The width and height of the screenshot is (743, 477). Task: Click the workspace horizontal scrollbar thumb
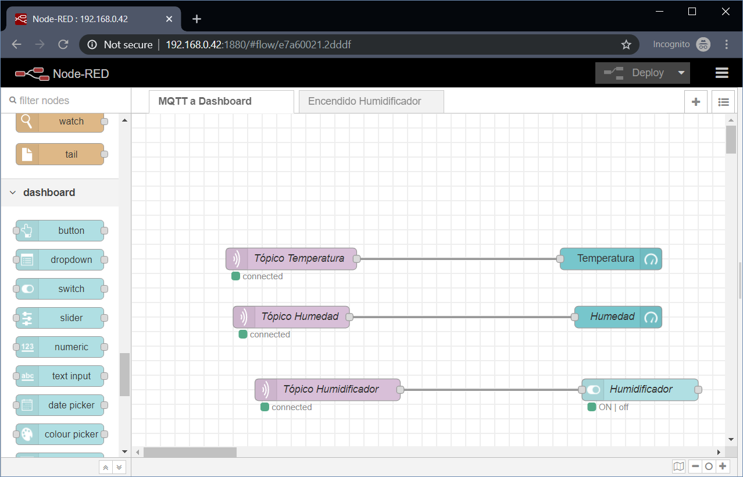[190, 452]
